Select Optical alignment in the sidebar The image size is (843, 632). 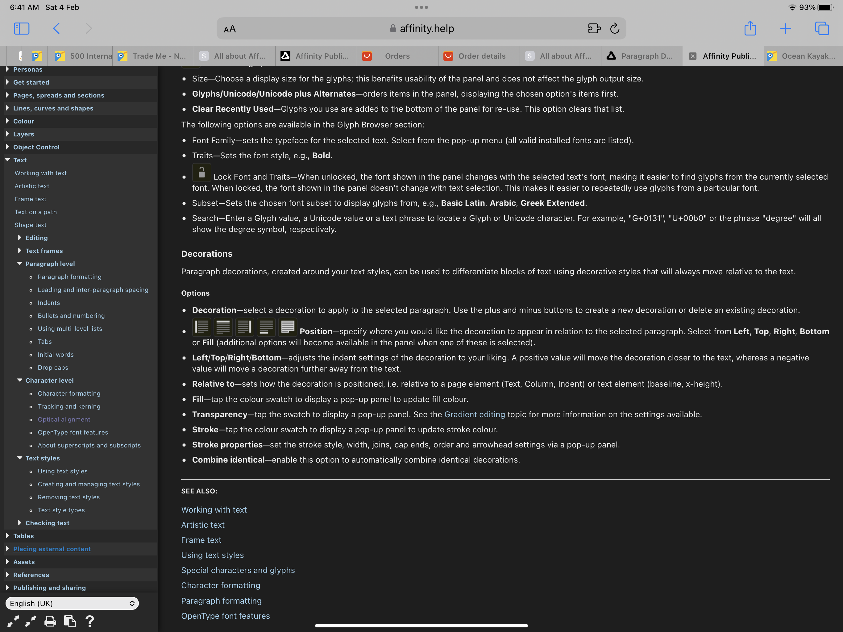tap(64, 419)
